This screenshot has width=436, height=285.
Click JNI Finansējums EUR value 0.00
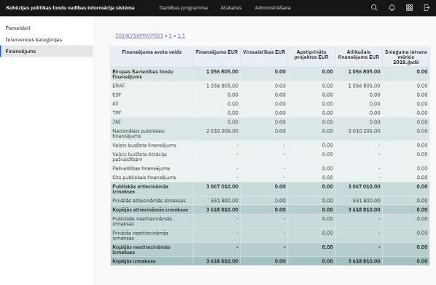[233, 121]
